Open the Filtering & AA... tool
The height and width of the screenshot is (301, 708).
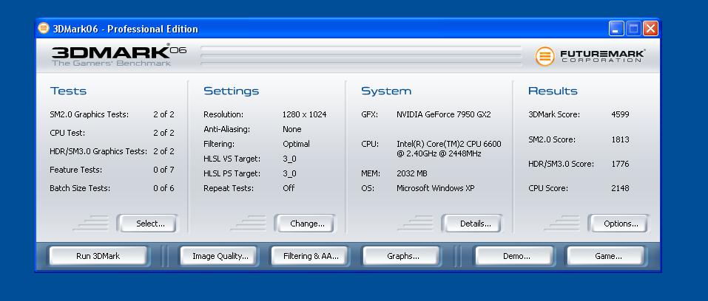click(309, 256)
